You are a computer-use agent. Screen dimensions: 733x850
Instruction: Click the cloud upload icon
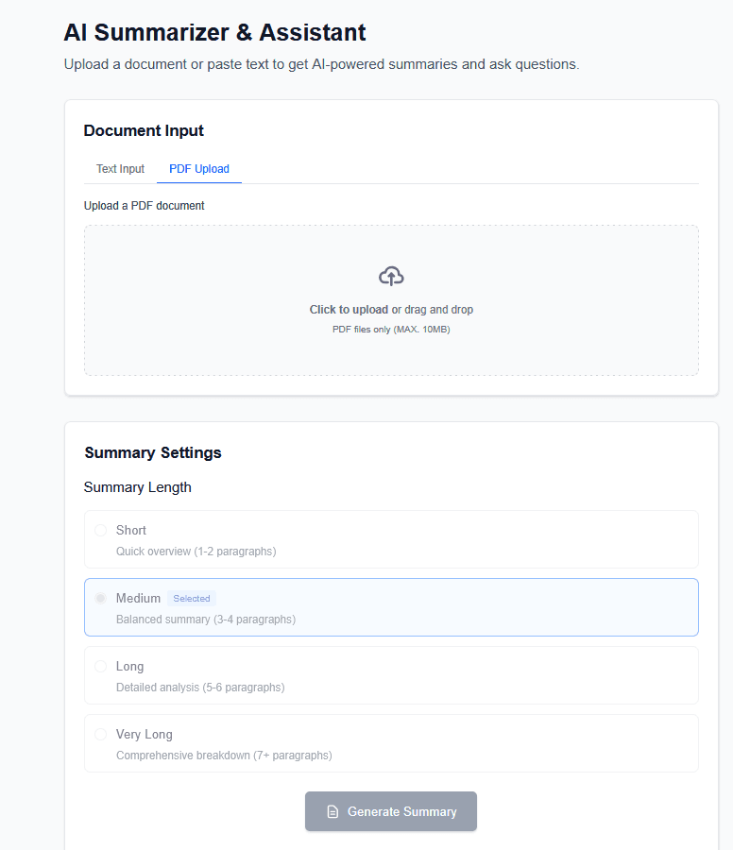[391, 276]
